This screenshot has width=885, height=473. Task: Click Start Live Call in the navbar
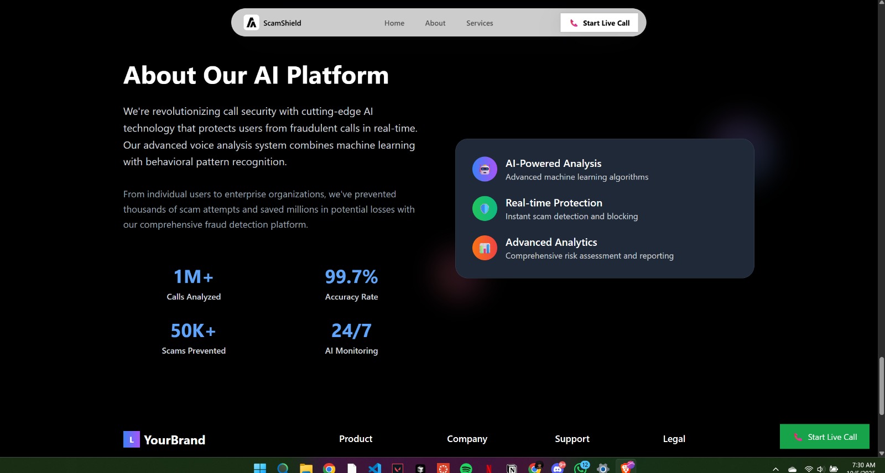click(x=599, y=23)
